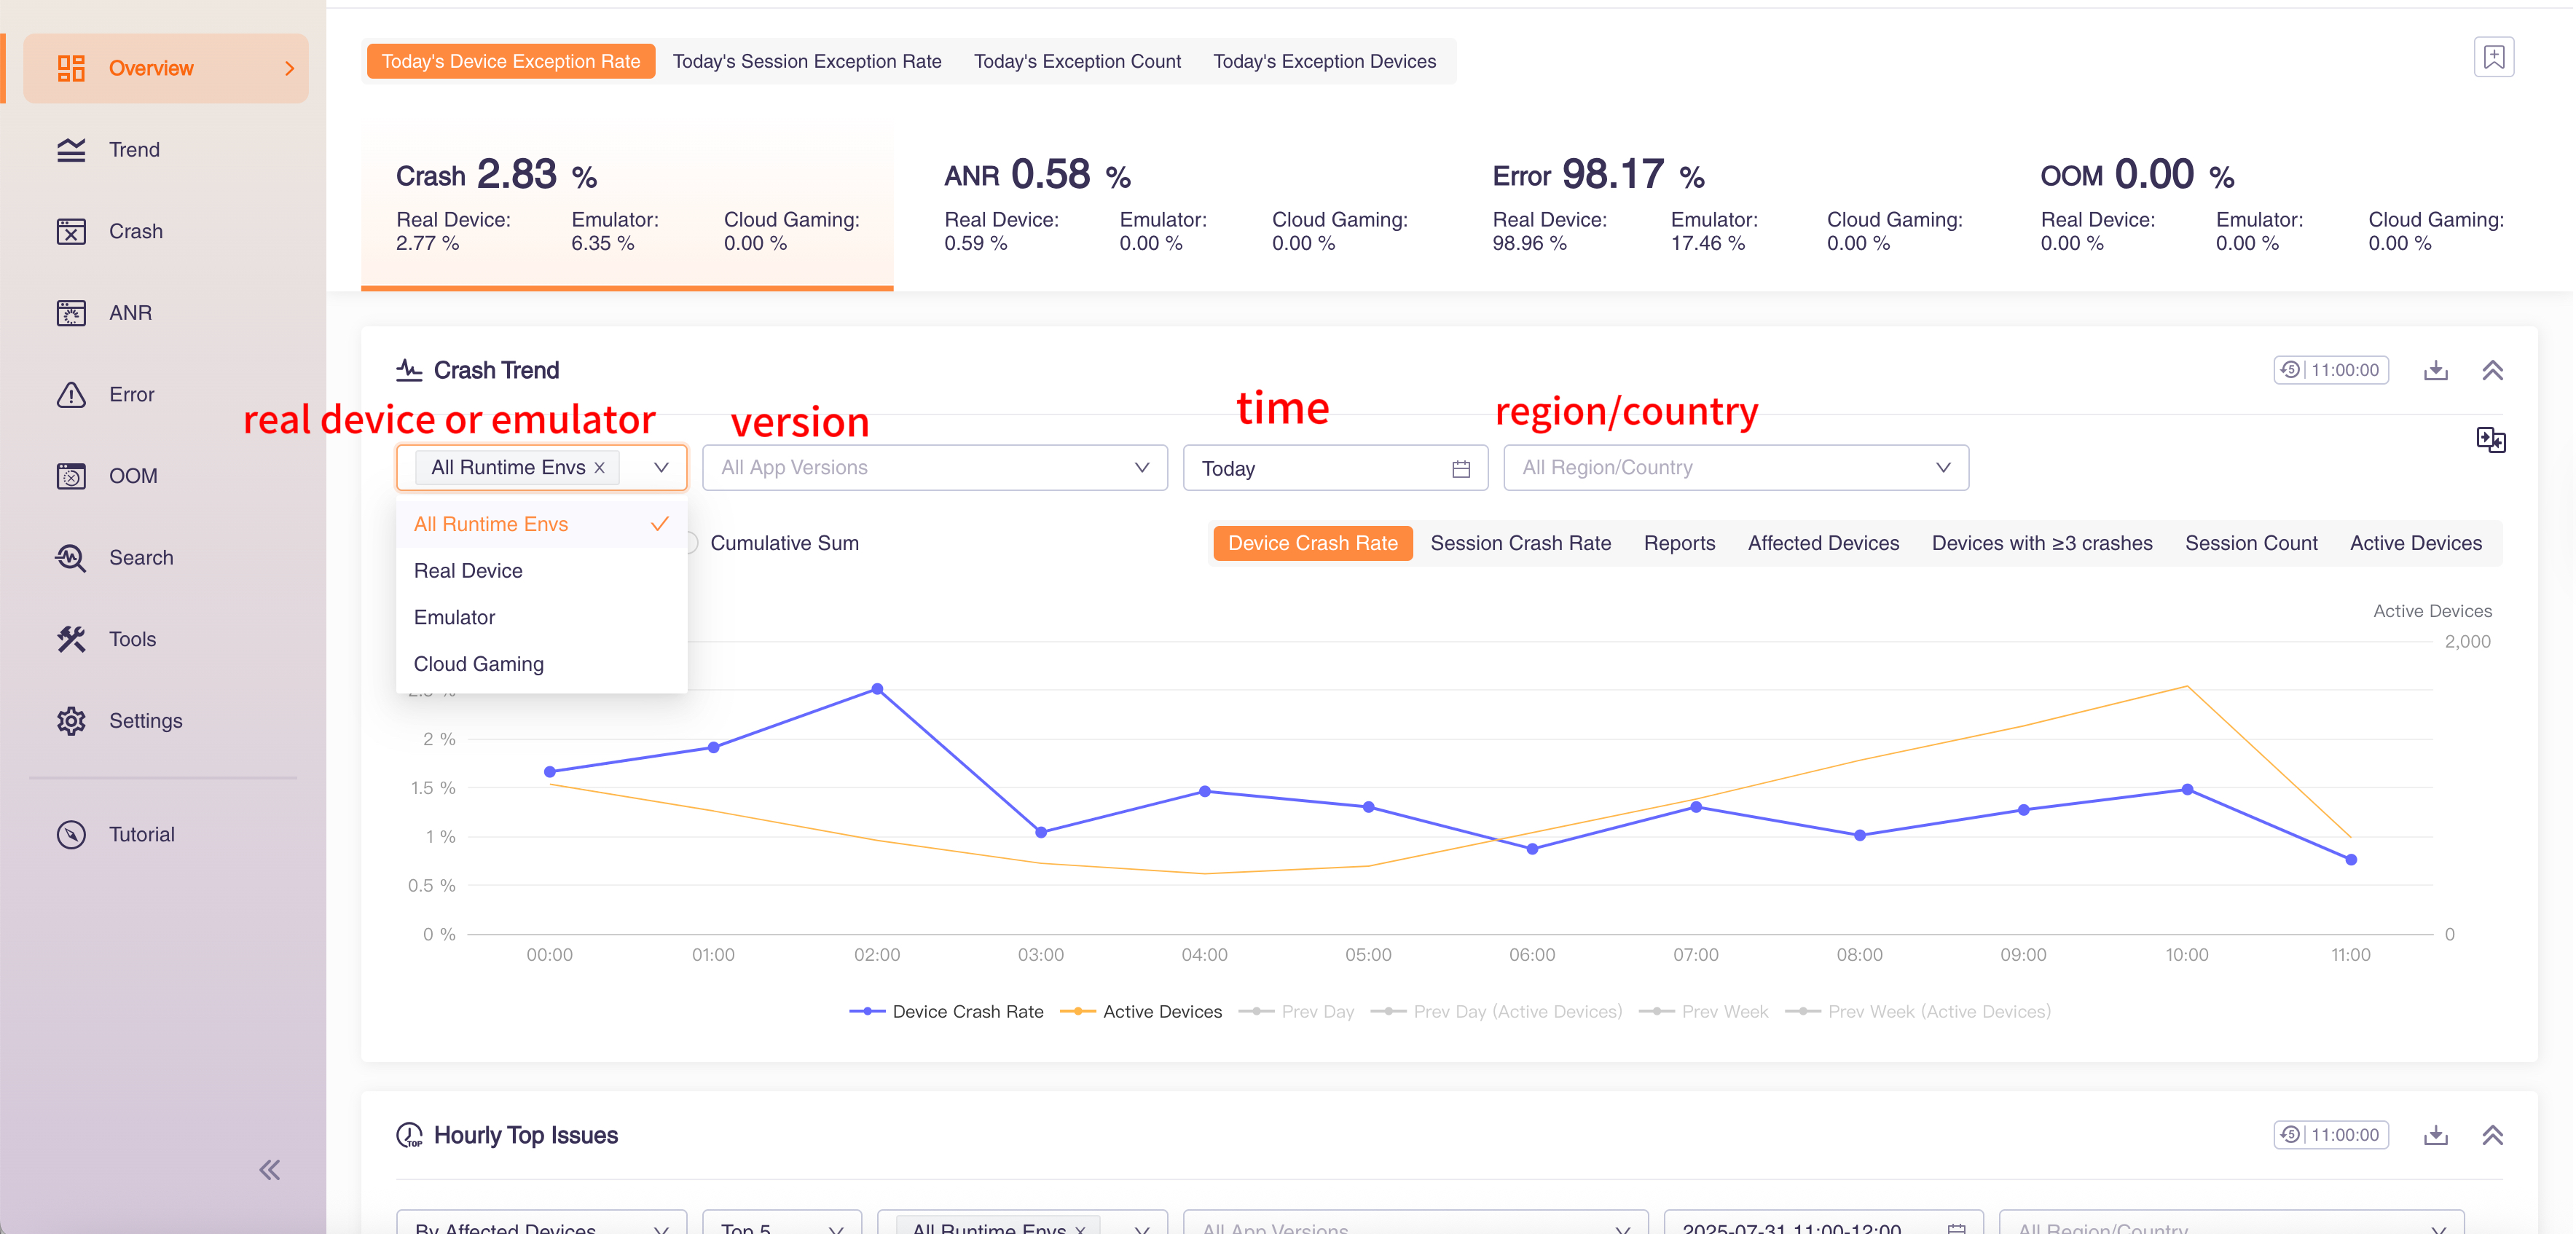Choose All Runtime Envs option in list
The height and width of the screenshot is (1234, 2576).
coord(541,524)
